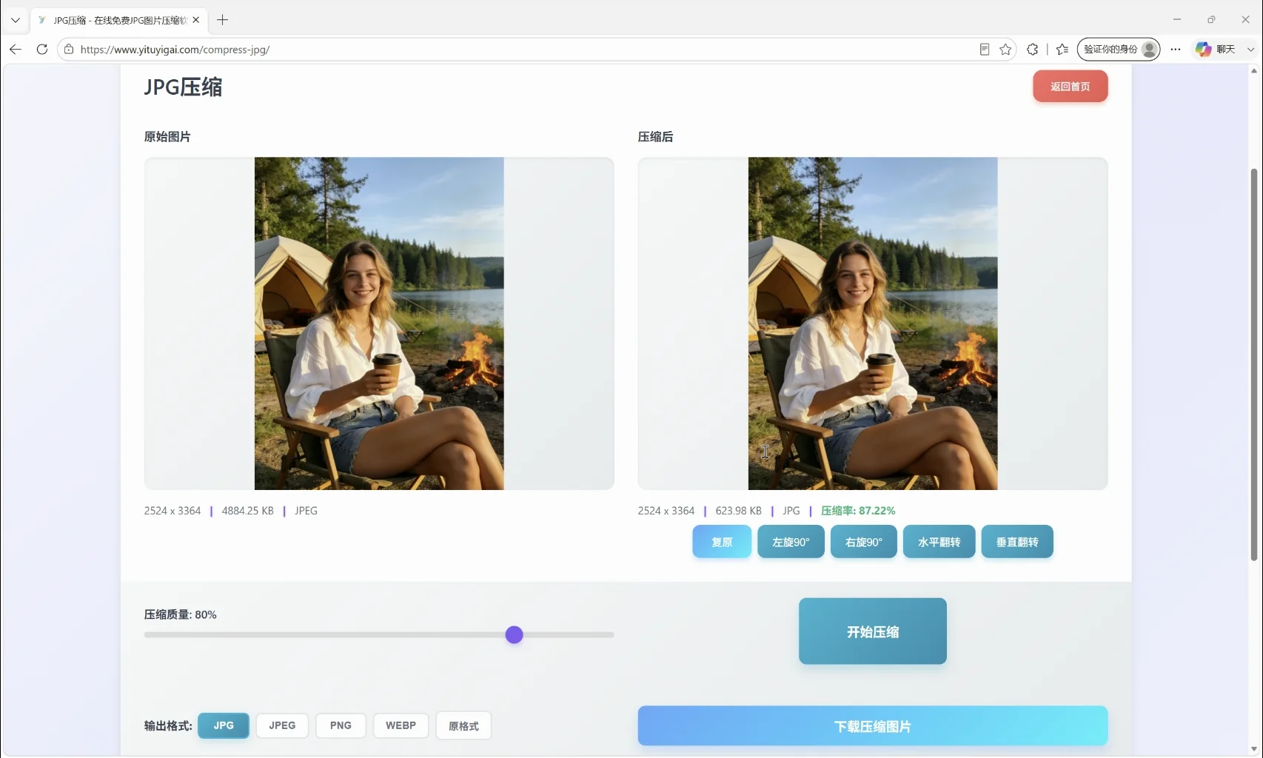Open favorites list icon
Viewport: 1263px width, 758px height.
coord(1062,50)
